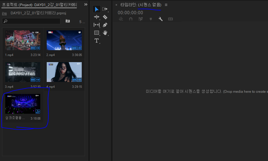Viewport: 268px width, 161px height.
Task: Select the Project panel tab
Action: point(39,5)
